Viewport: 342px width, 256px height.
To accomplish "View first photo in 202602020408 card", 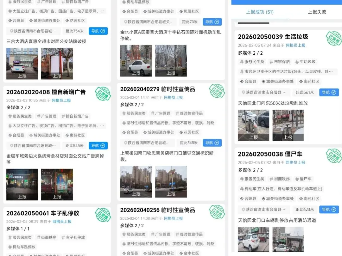I will coord(22,185).
